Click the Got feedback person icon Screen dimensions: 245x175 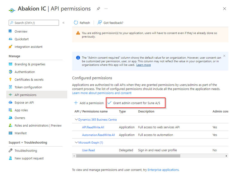coord(100,23)
